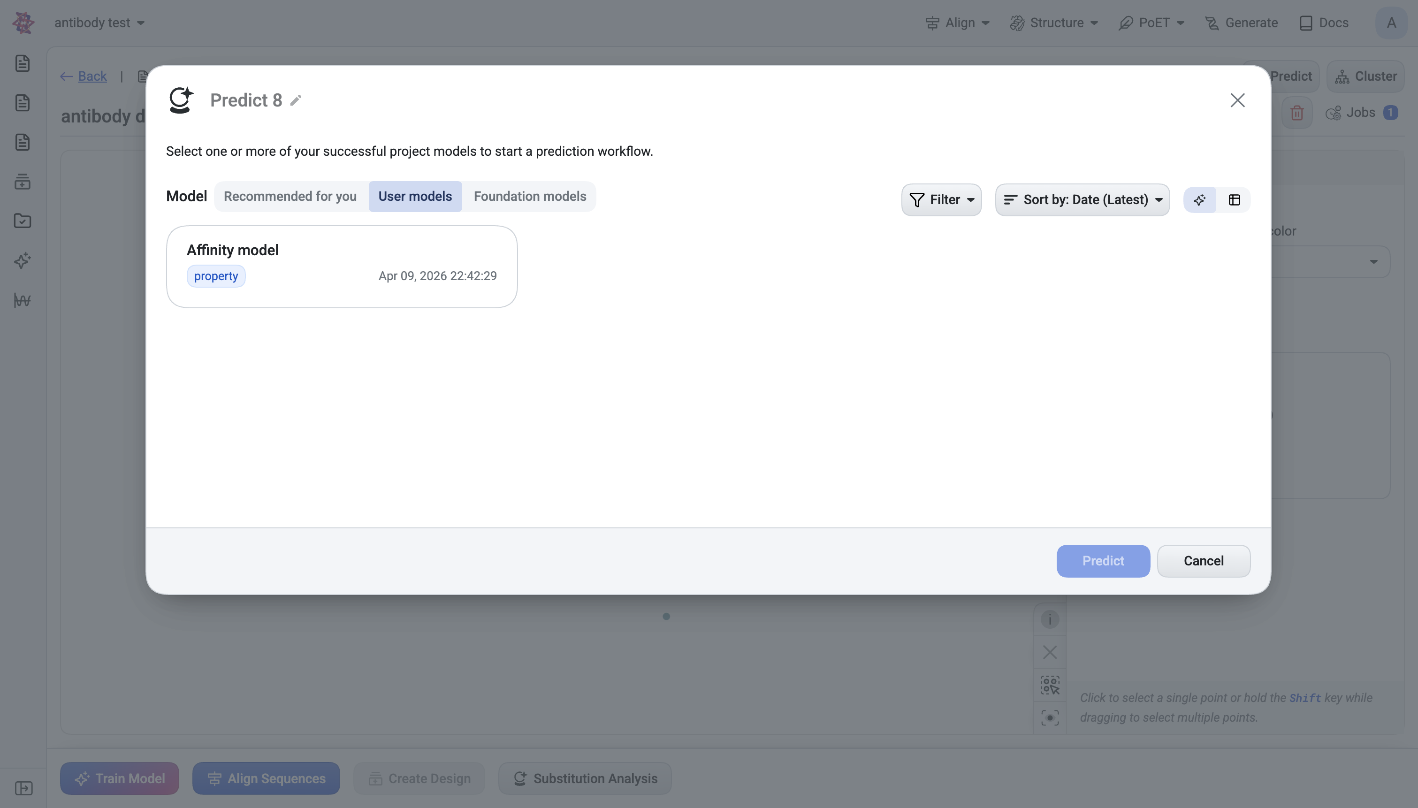Open the Align menu in top bar
Viewport: 1418px width, 808px height.
(x=958, y=23)
